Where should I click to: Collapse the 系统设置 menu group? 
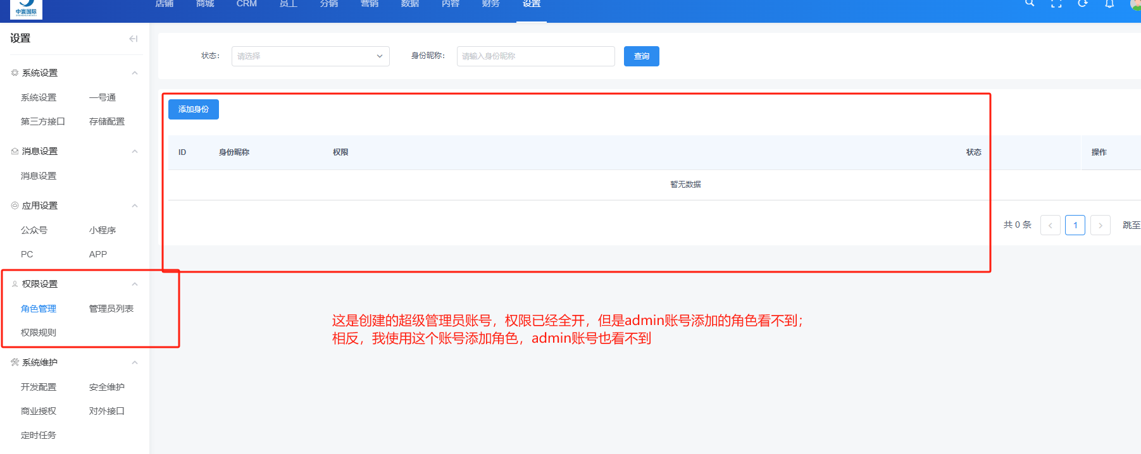pos(135,73)
